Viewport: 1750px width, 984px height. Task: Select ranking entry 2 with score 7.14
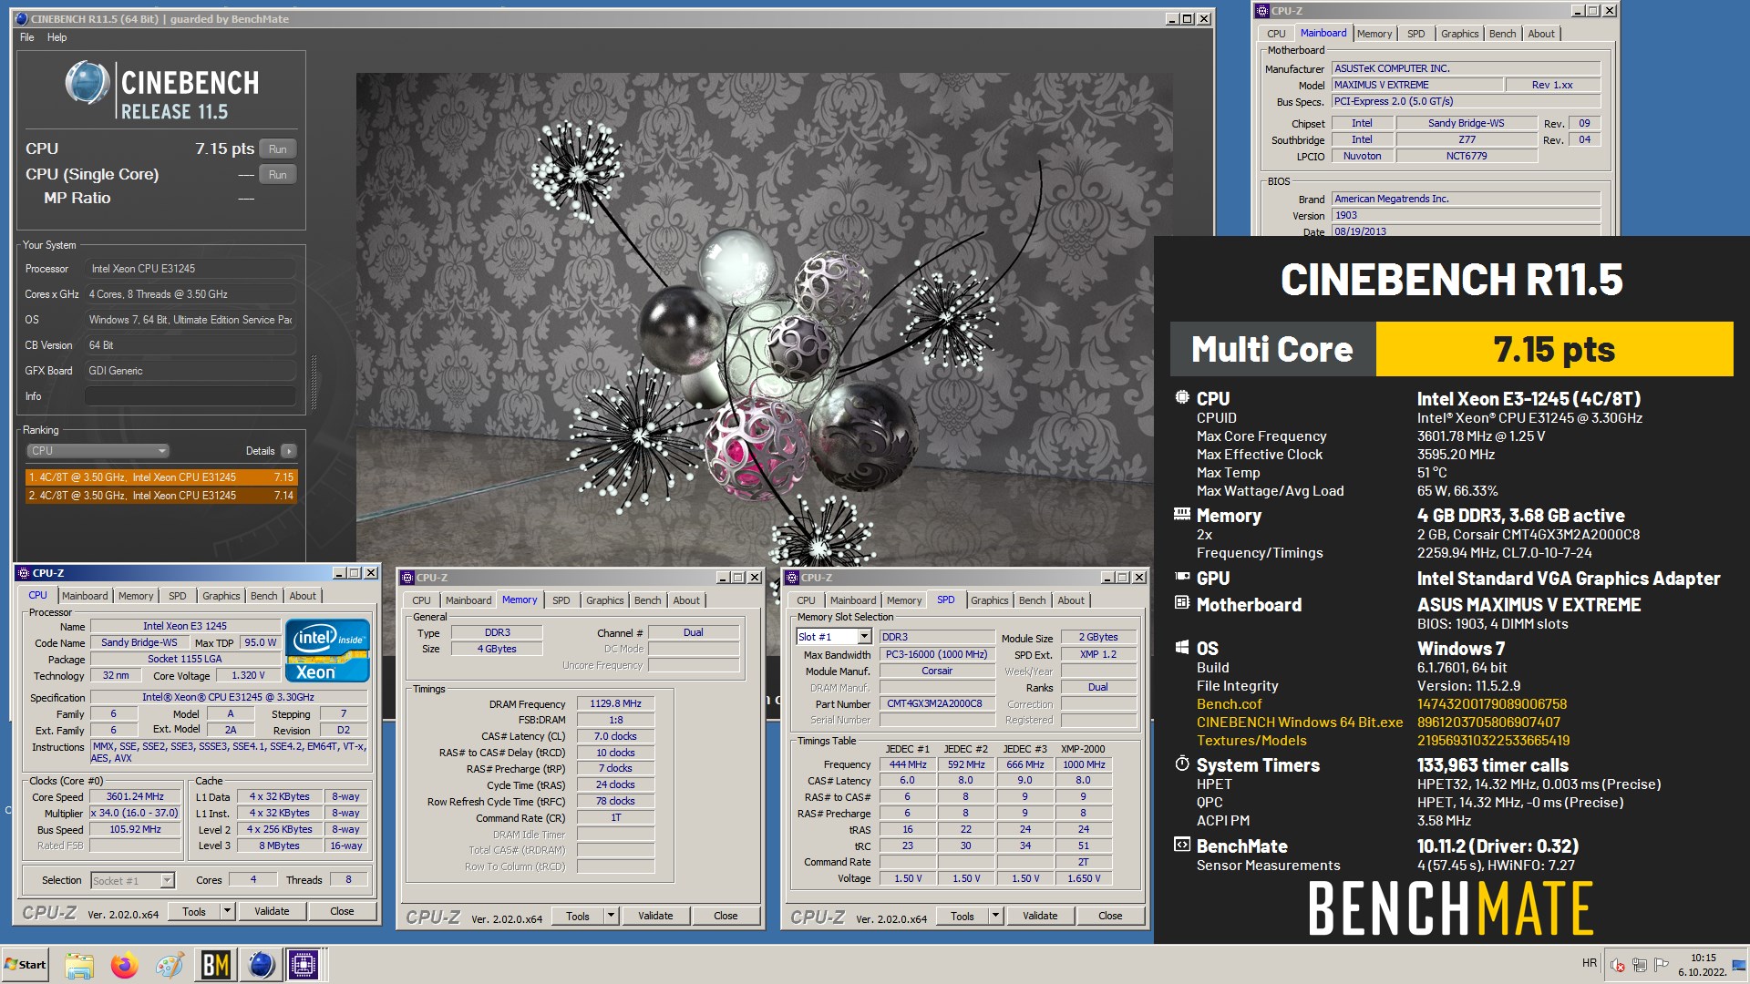point(161,496)
